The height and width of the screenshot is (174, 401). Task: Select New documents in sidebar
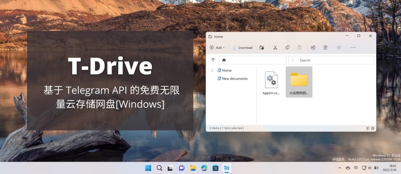point(235,78)
